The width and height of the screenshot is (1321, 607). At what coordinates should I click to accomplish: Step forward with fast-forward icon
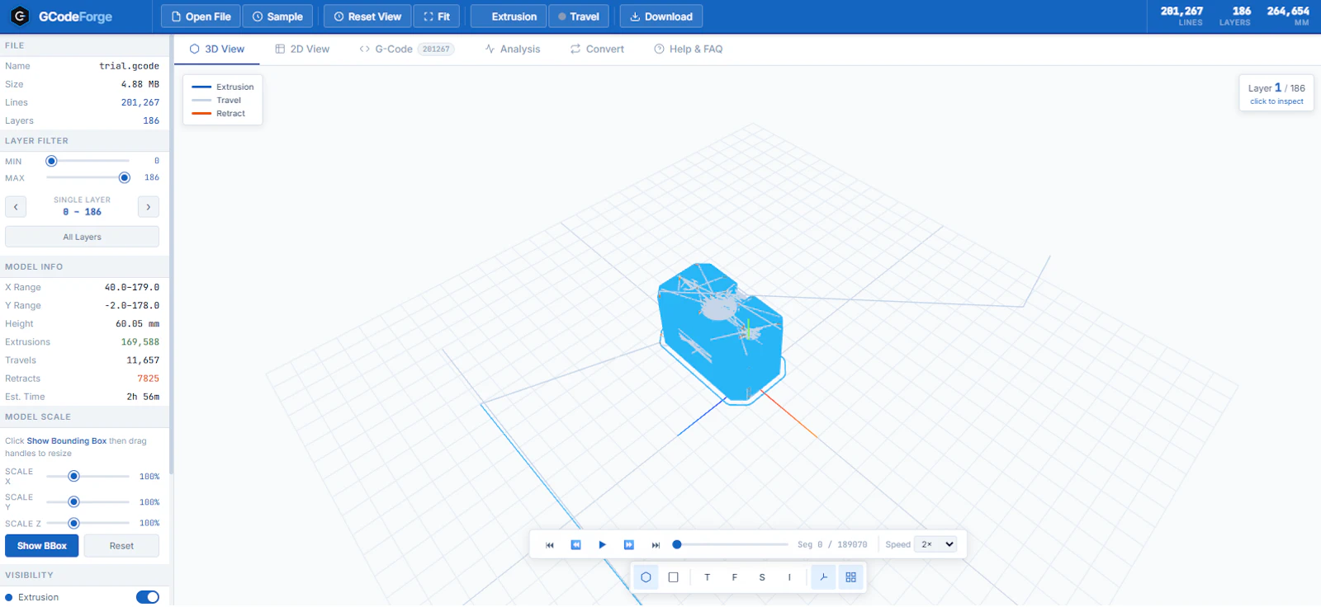[629, 545]
